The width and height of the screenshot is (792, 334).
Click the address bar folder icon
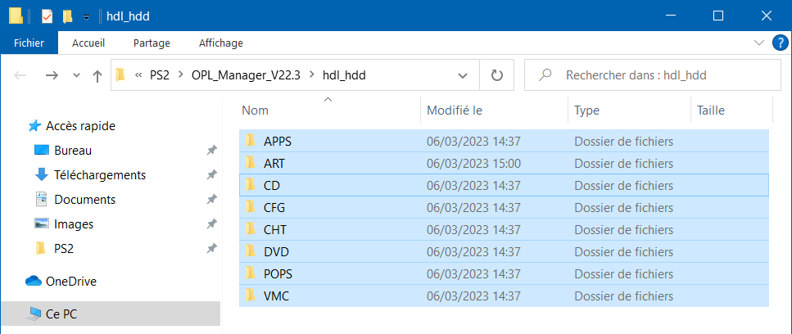point(120,75)
